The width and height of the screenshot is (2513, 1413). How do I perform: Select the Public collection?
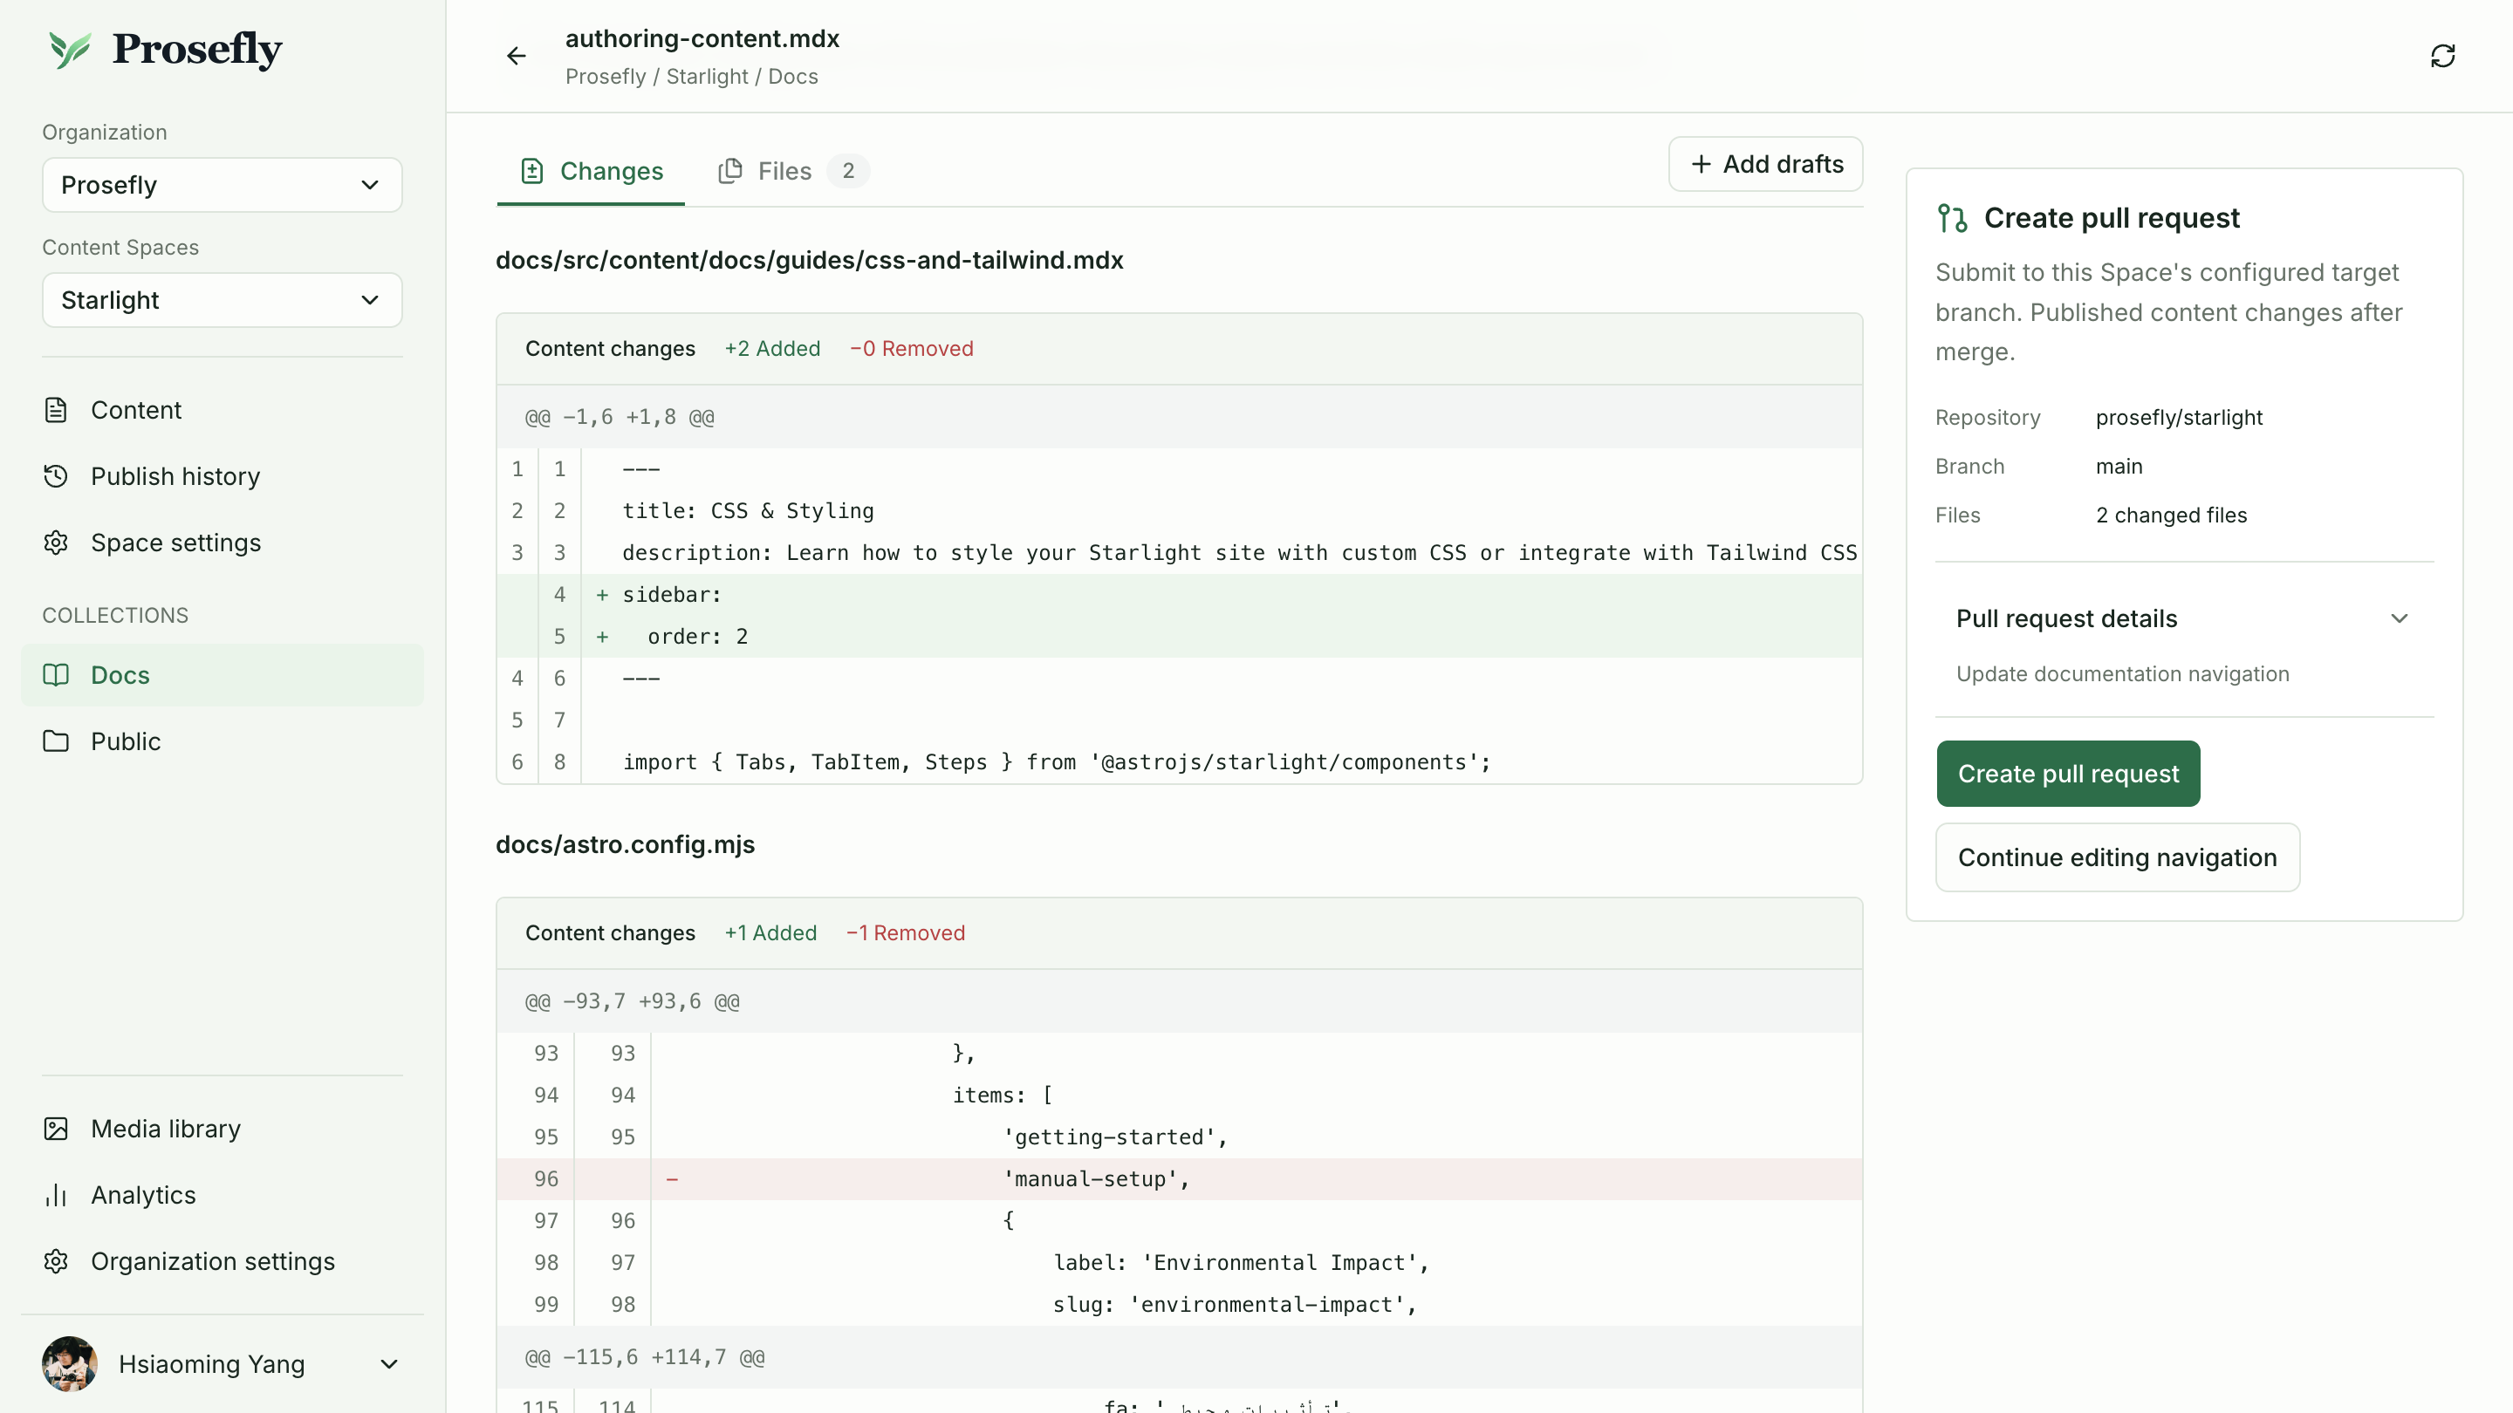223,741
